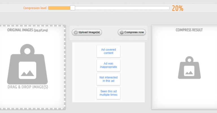The height and width of the screenshot is (113, 217).
Task: Click the orange 20% compression value
Action: (177, 8)
